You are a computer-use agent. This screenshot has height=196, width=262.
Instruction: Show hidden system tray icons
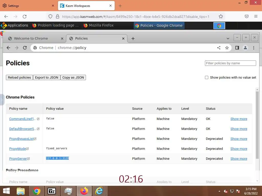click(x=219, y=191)
